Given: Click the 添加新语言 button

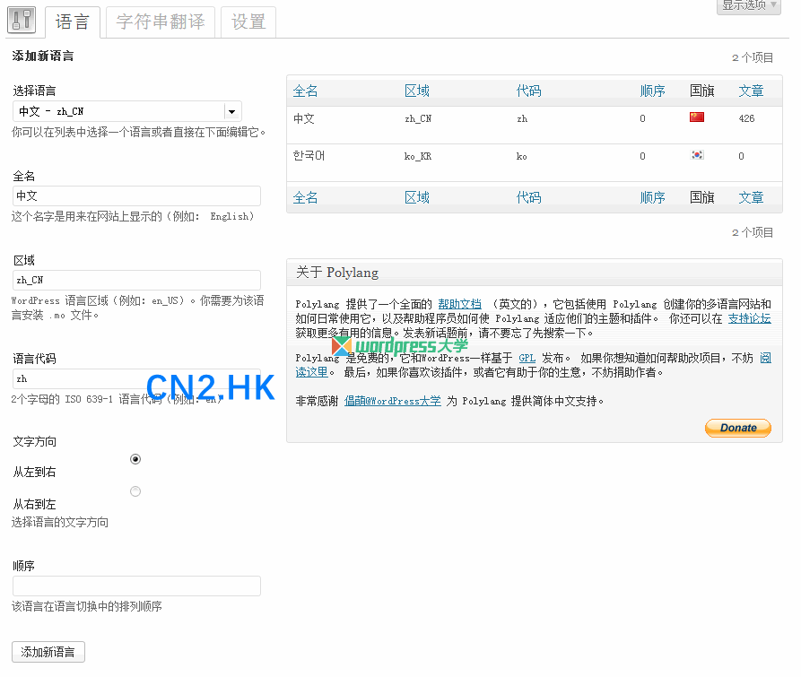Looking at the screenshot, I should 48,652.
